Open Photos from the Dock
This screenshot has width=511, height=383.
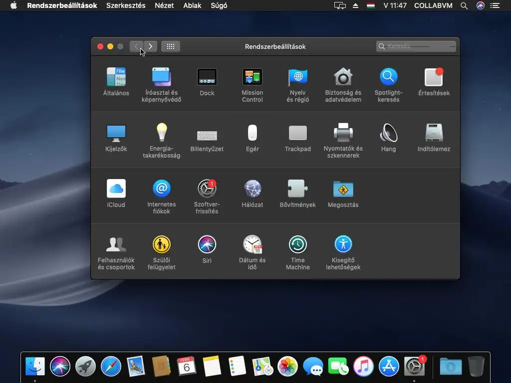pos(287,366)
